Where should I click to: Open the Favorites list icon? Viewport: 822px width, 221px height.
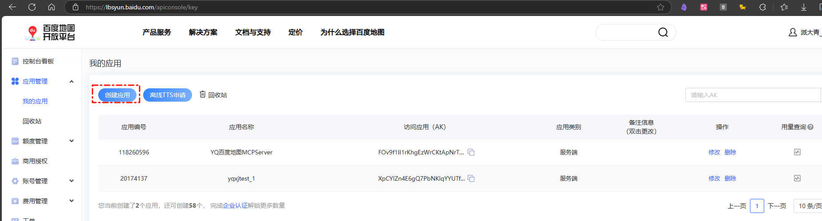[x=784, y=7]
